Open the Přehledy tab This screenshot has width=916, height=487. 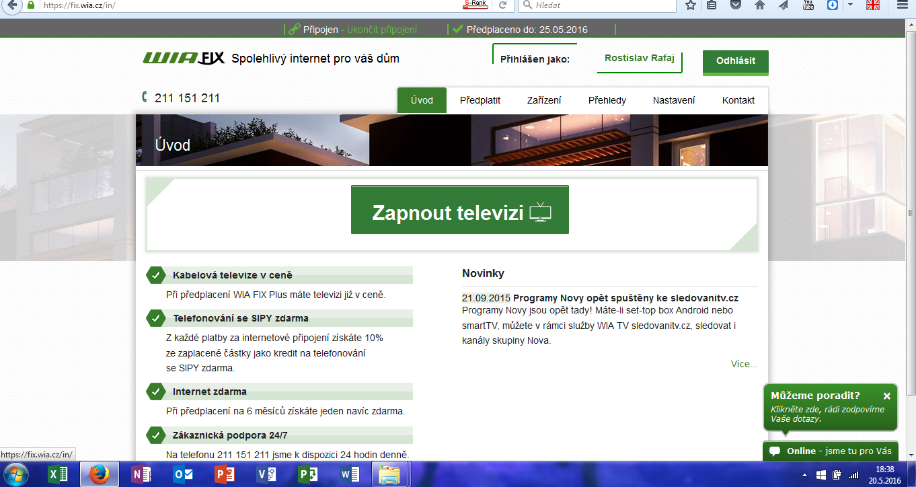pyautogui.click(x=607, y=100)
